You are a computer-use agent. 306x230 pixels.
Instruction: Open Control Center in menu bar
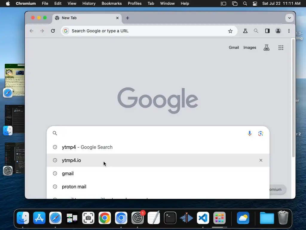coord(255,4)
